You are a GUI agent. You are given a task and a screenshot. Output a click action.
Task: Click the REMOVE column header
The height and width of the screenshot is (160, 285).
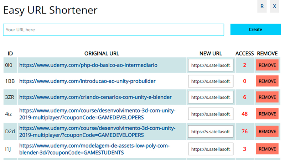point(268,54)
